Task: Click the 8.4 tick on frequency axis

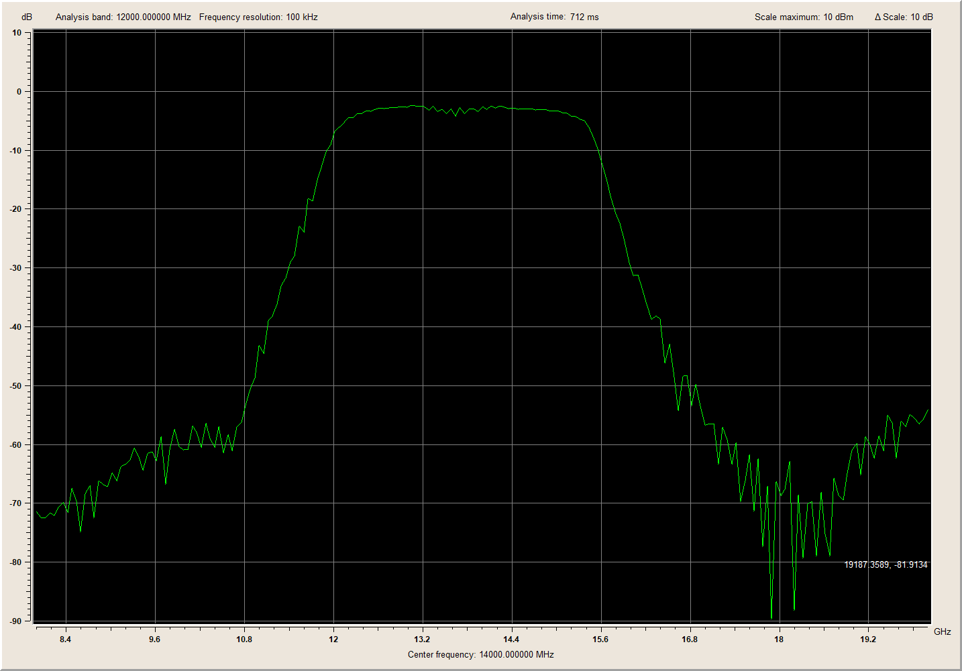Action: tap(65, 639)
